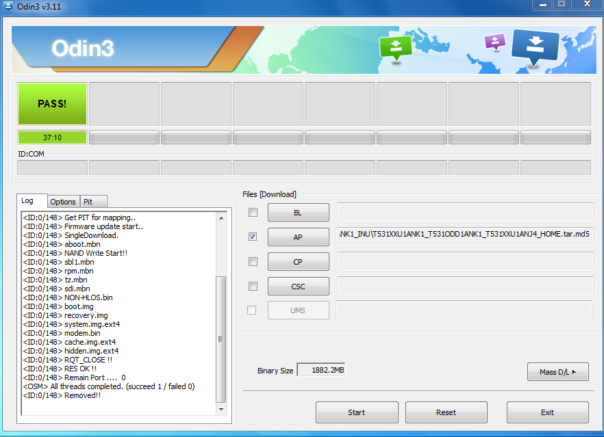Click the disabled UMS button
604x437 pixels.
click(298, 310)
